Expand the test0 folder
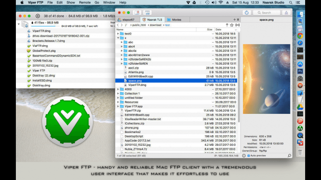This screenshot has width=321, height=180. (118, 34)
